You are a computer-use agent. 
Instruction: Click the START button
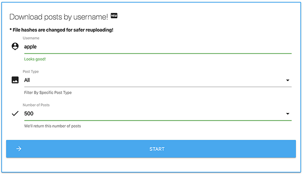click(151, 149)
